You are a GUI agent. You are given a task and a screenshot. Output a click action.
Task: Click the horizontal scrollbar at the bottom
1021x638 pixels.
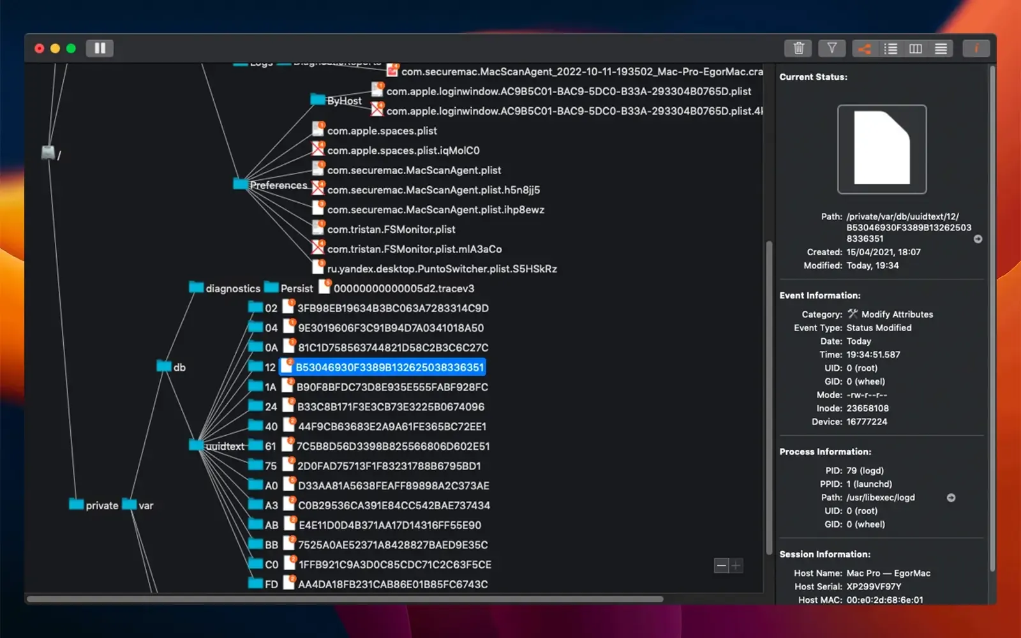pos(345,599)
